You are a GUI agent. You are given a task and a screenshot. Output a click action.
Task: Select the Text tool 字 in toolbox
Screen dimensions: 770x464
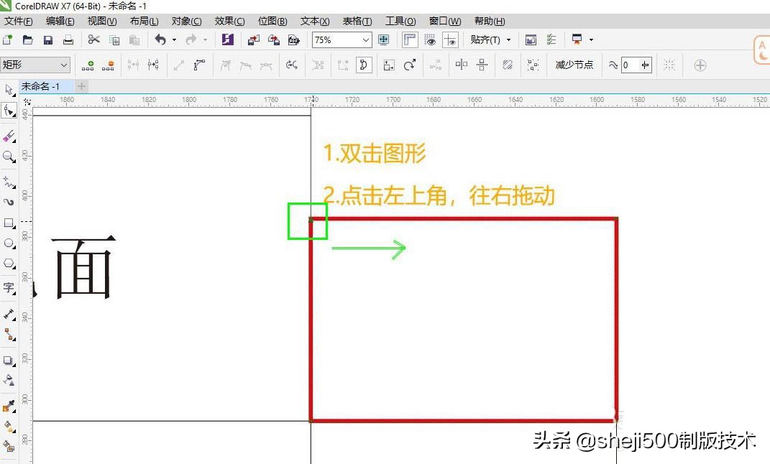9,289
